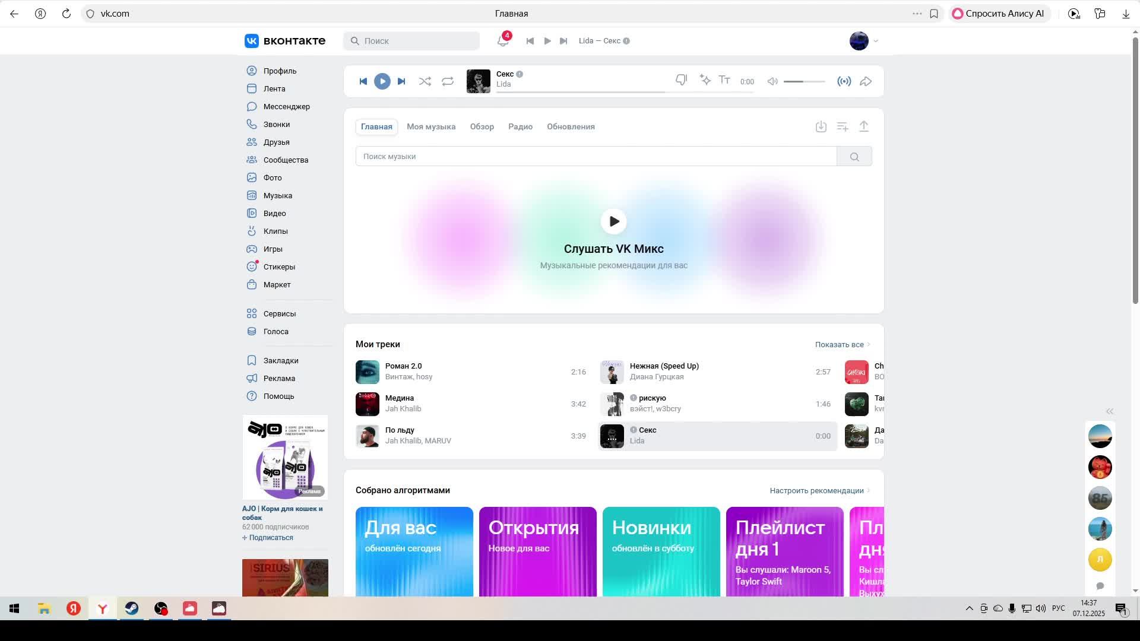Image resolution: width=1140 pixels, height=641 pixels.
Task: Adjust the player volume slider
Action: 804,81
